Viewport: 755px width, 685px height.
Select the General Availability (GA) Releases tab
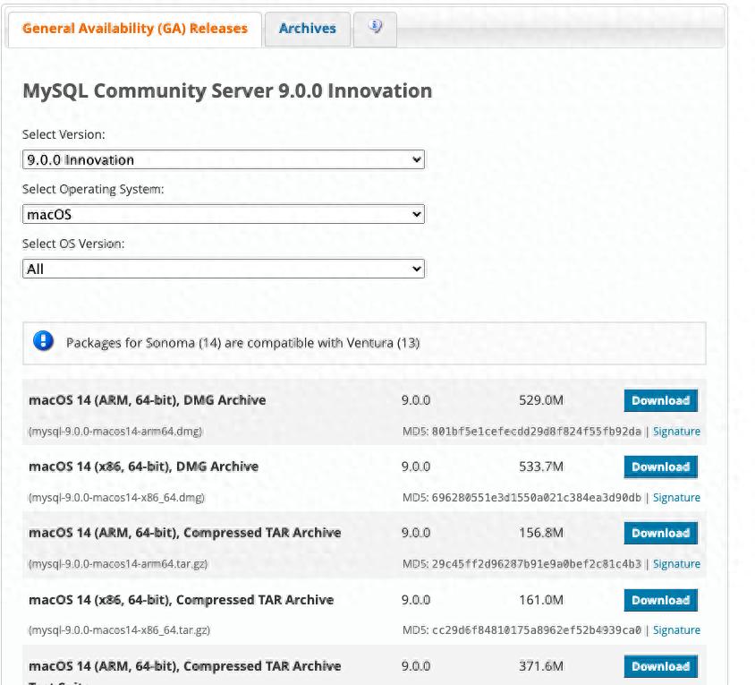[x=135, y=28]
